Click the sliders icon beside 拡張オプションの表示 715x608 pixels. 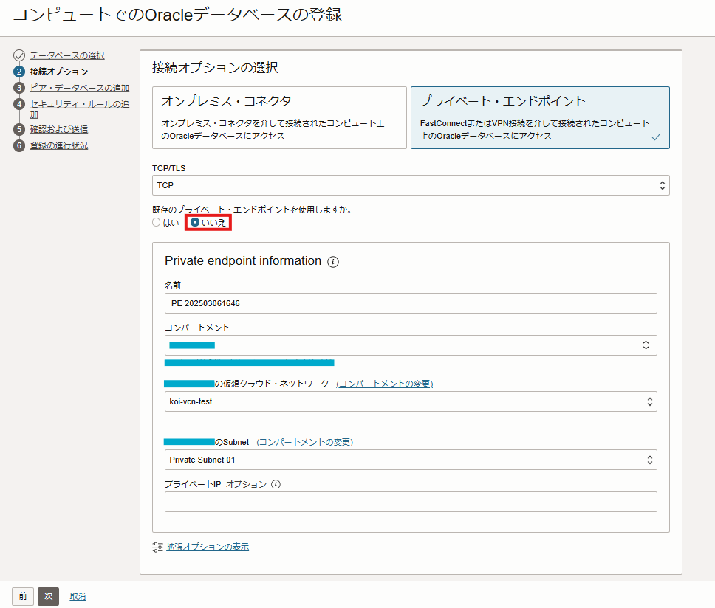click(157, 546)
